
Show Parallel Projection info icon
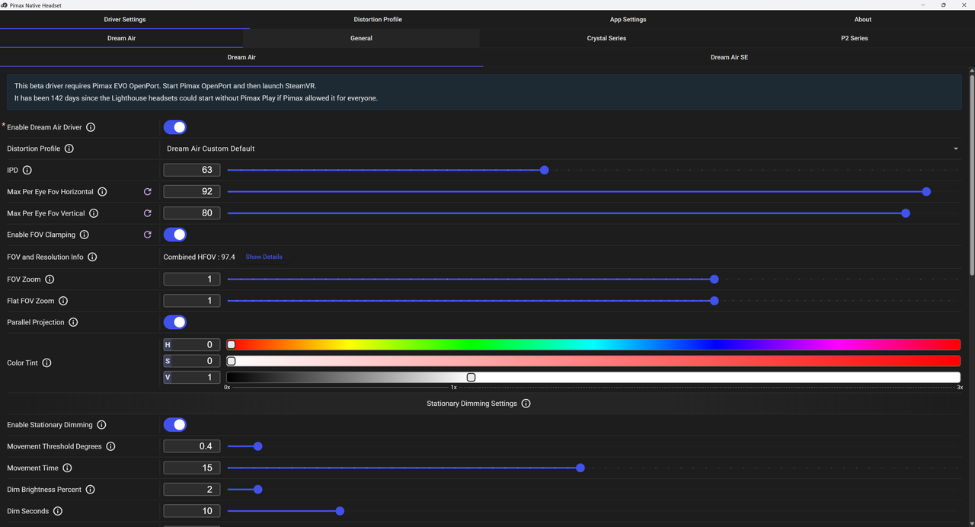(73, 322)
